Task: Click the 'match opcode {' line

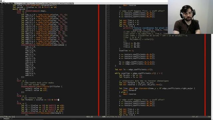Action: (20, 9)
